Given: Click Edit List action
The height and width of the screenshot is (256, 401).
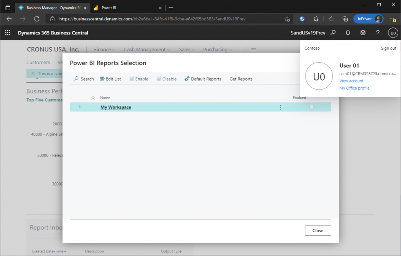Looking at the screenshot, I should tap(110, 79).
